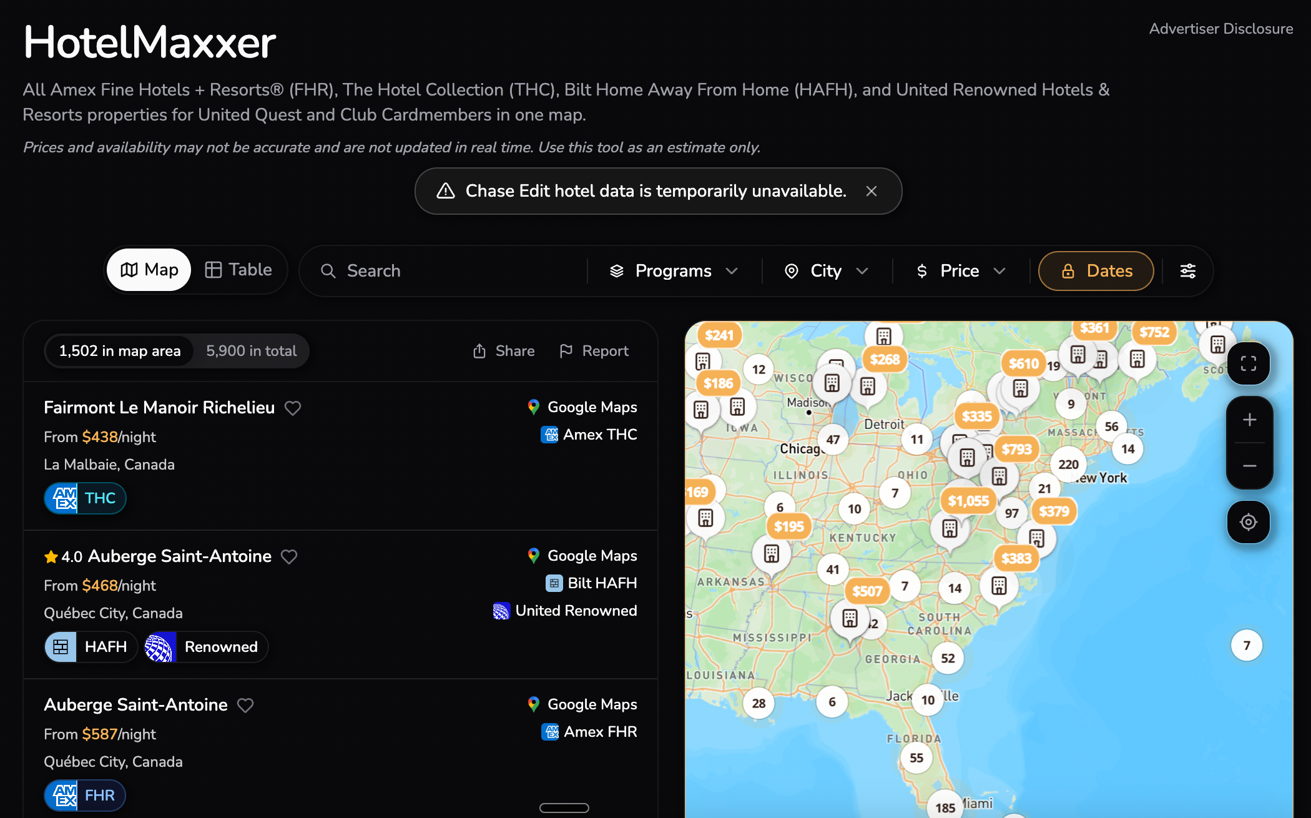Screen dimensions: 1311x818
Task: Select the $752 price marker on map
Action: pos(1154,332)
